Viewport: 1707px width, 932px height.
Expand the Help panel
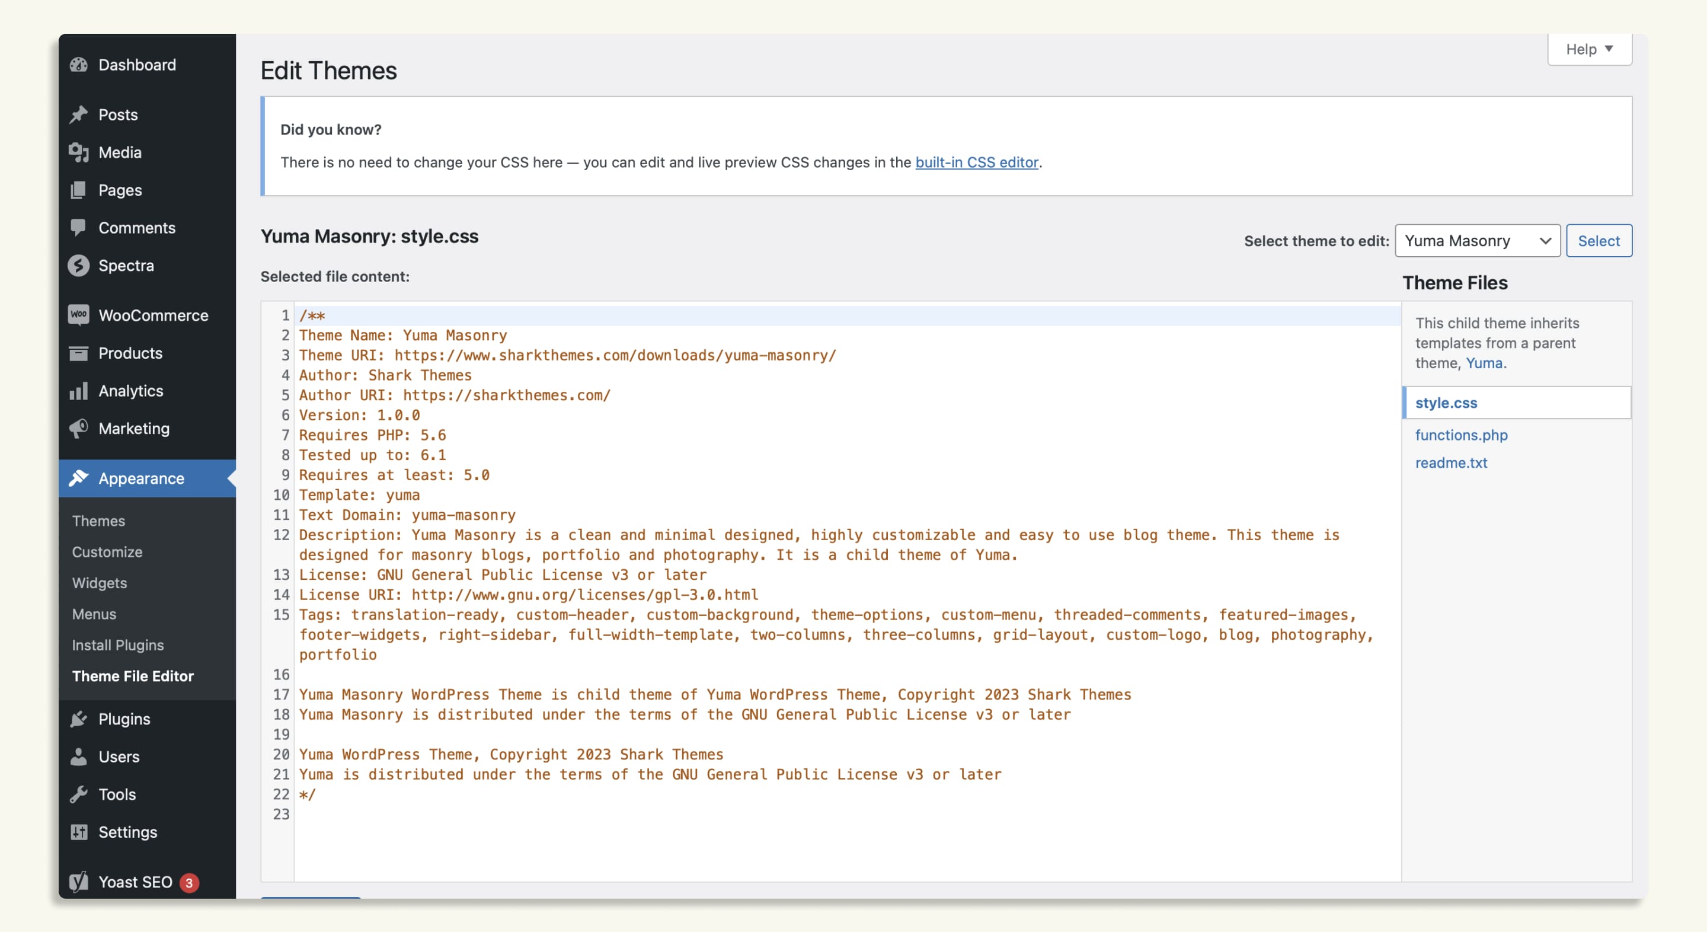click(1589, 50)
